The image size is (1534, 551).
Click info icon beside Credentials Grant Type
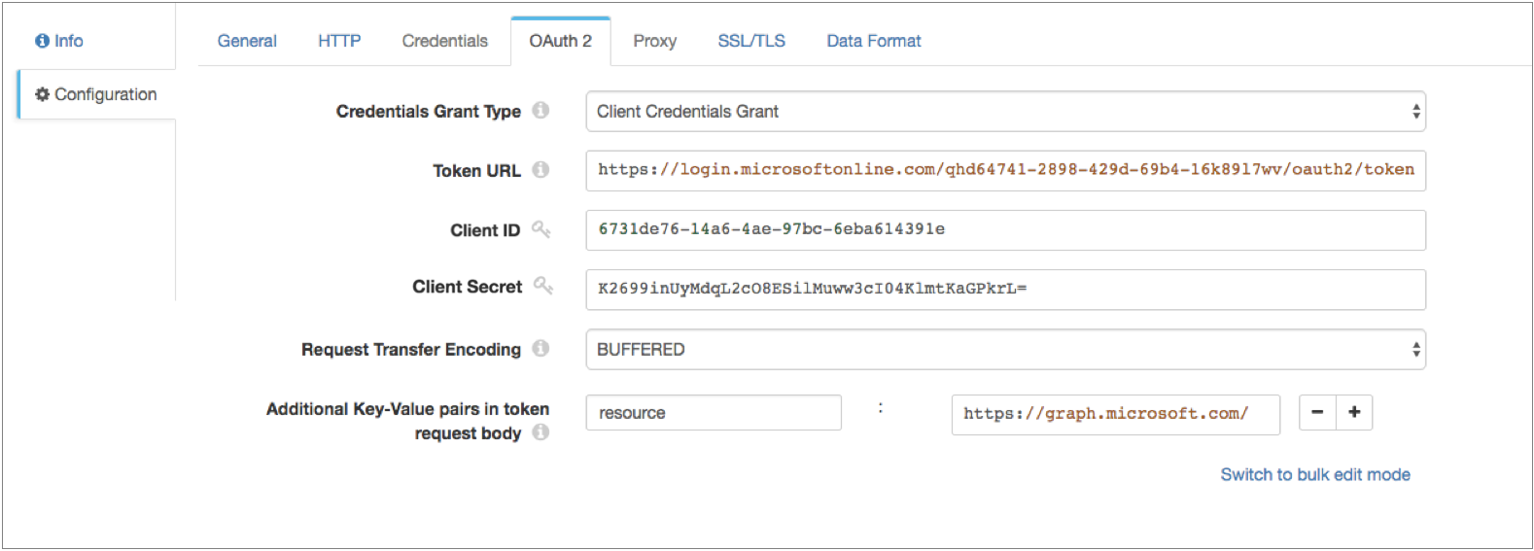540,111
